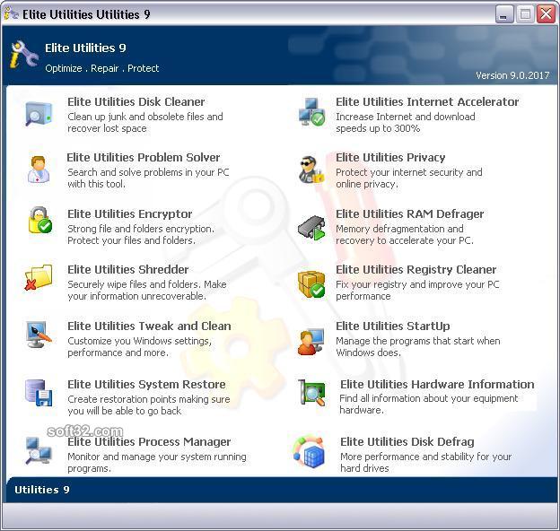This screenshot has width=560, height=531.
Task: Click the 'Version 9.0.2017' label
Action: click(x=512, y=75)
